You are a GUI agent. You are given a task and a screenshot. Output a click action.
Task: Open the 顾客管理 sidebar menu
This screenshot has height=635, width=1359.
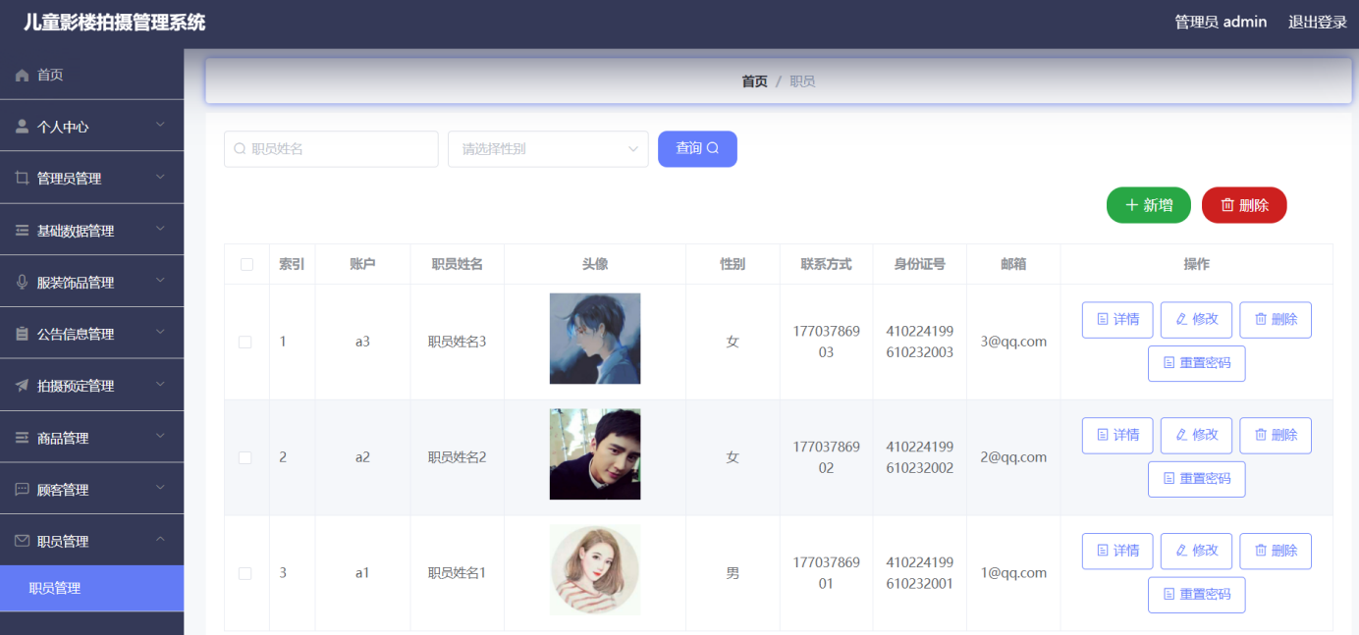pos(91,490)
